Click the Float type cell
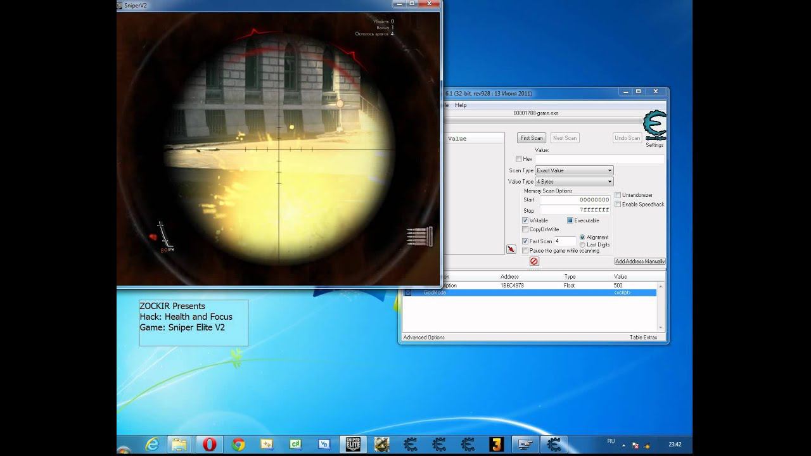811x456 pixels. (x=570, y=286)
